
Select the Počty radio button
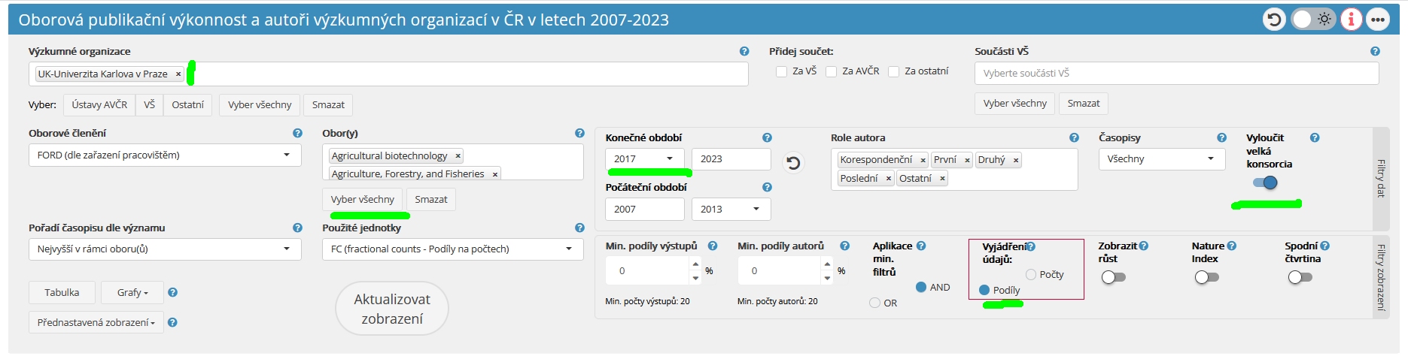(x=1031, y=275)
